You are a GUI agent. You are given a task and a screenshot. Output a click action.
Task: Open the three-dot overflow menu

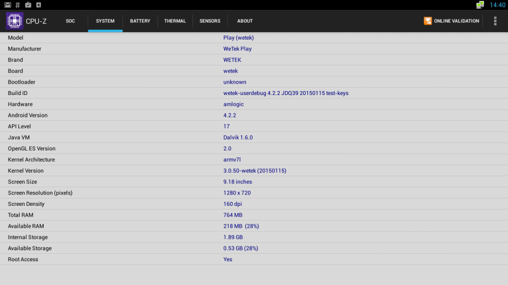pos(495,21)
